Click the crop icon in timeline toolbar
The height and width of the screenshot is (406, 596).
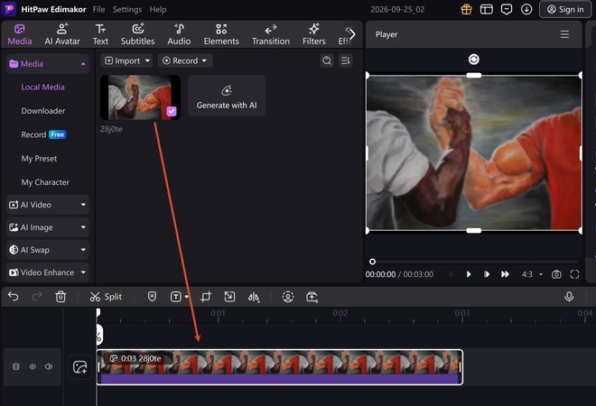coord(206,297)
